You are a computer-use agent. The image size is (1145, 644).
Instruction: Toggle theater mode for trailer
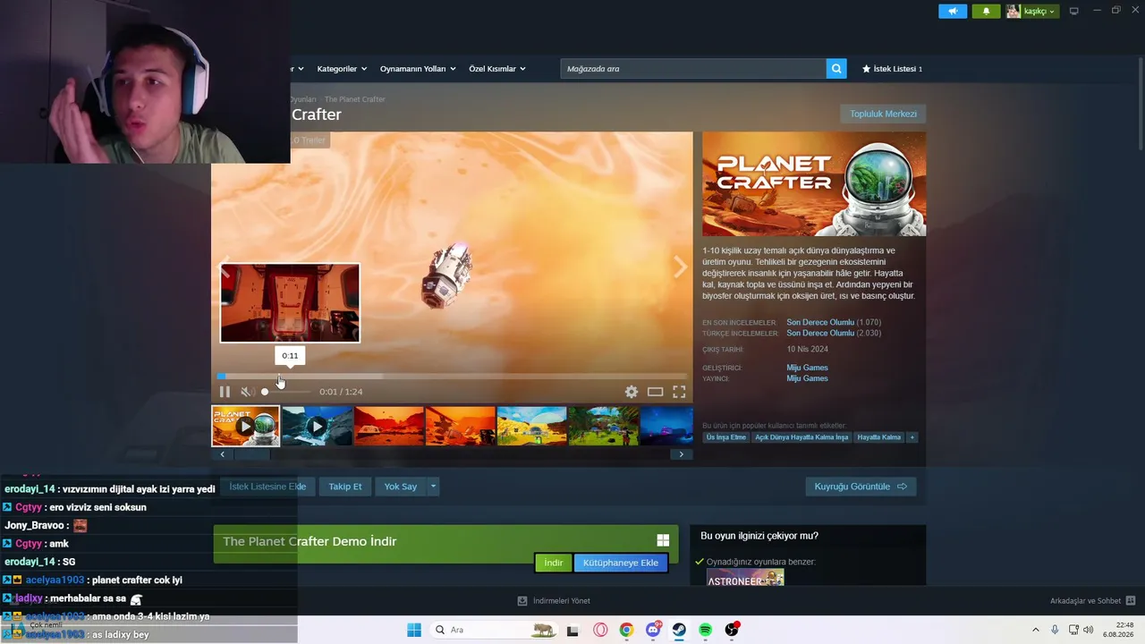pyautogui.click(x=656, y=392)
